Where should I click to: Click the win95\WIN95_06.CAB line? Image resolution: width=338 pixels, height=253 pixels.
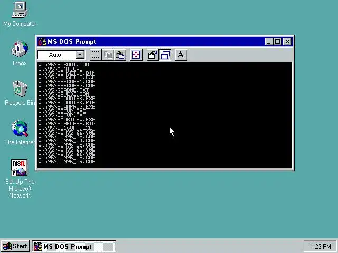pos(67,149)
